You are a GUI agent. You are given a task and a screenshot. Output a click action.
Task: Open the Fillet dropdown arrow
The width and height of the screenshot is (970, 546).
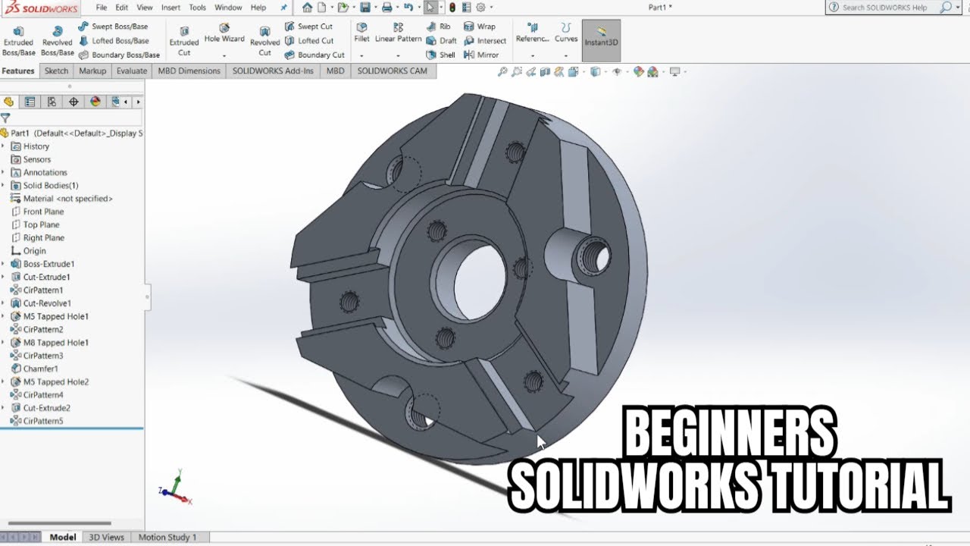click(361, 55)
